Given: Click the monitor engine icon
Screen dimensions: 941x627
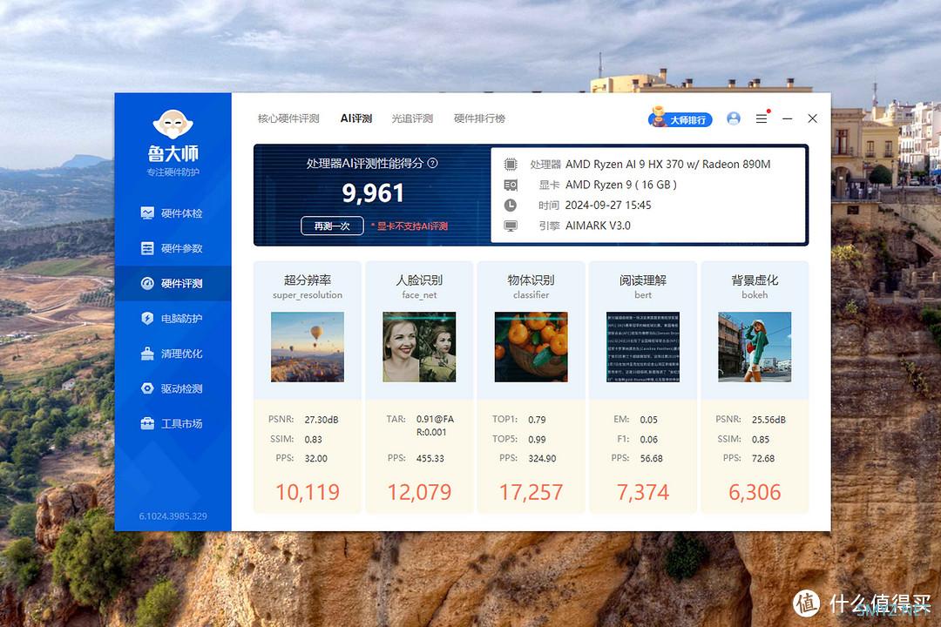Looking at the screenshot, I should click(x=510, y=226).
